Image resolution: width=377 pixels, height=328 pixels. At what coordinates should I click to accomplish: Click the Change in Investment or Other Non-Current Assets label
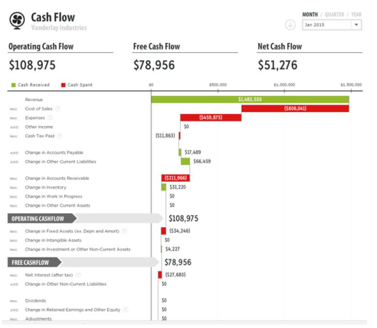78,249
